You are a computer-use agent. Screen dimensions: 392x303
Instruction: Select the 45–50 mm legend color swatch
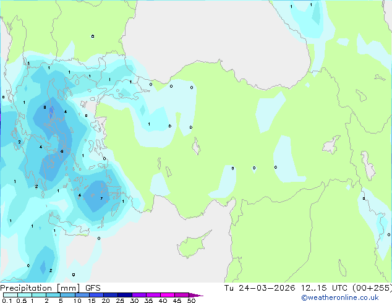tap(182, 295)
